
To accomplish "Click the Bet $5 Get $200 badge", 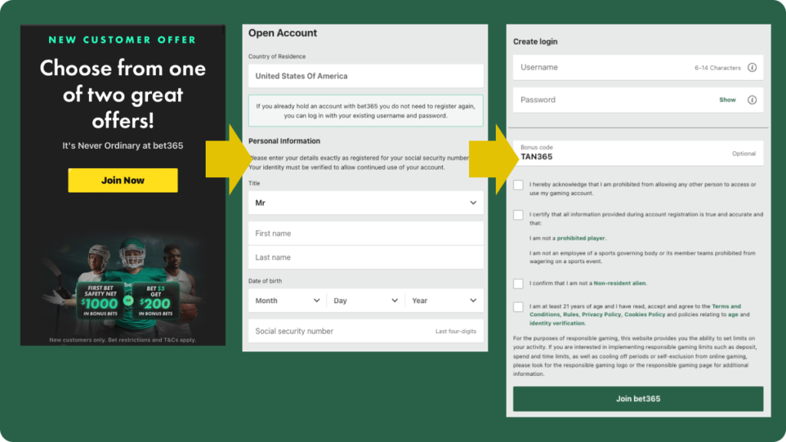I will pyautogui.click(x=155, y=300).
